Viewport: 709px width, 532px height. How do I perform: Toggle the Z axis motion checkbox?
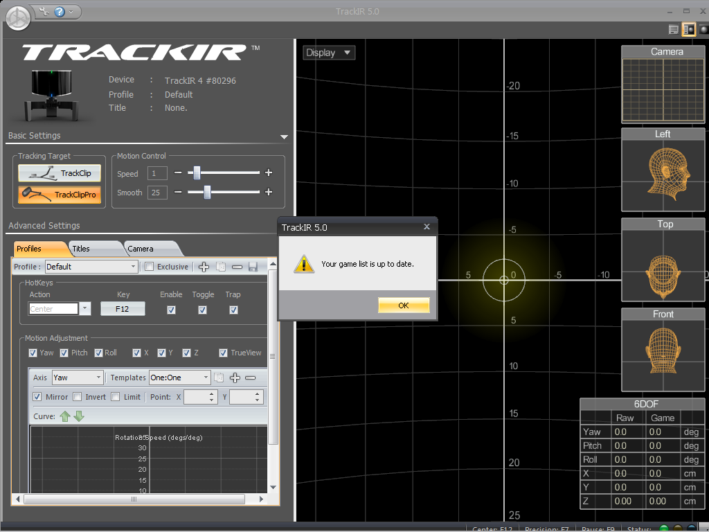pyautogui.click(x=186, y=353)
